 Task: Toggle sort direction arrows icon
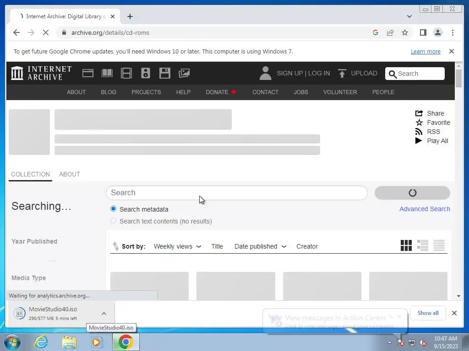click(x=116, y=246)
